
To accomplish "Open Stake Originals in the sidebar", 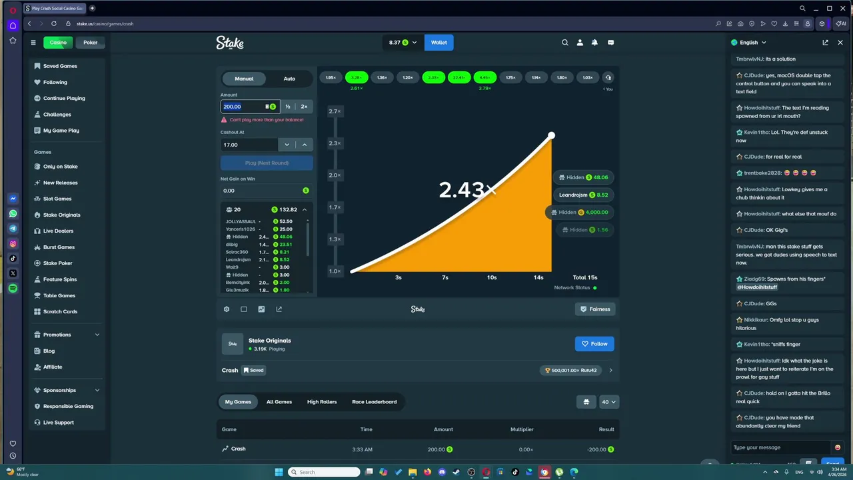I will pos(62,215).
